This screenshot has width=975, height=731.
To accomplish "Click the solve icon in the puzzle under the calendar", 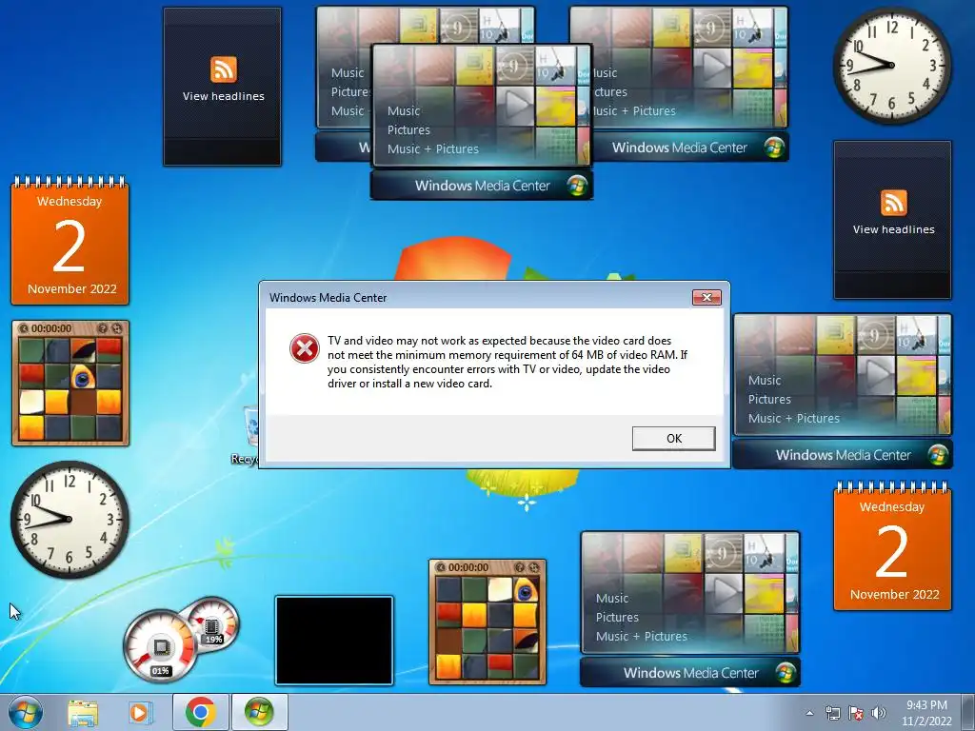I will [x=117, y=328].
